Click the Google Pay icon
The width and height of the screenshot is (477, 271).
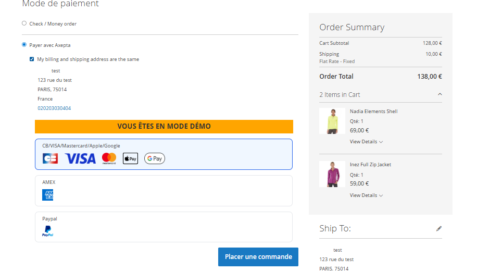(x=155, y=158)
